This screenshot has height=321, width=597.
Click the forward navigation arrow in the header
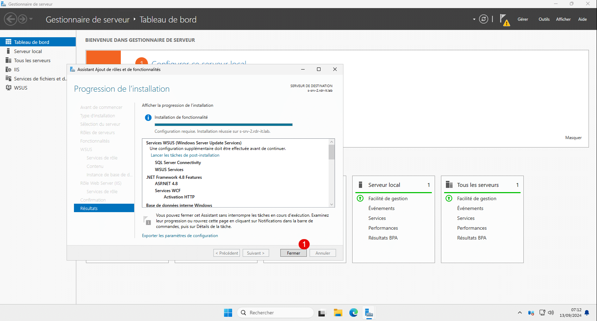[x=23, y=19]
